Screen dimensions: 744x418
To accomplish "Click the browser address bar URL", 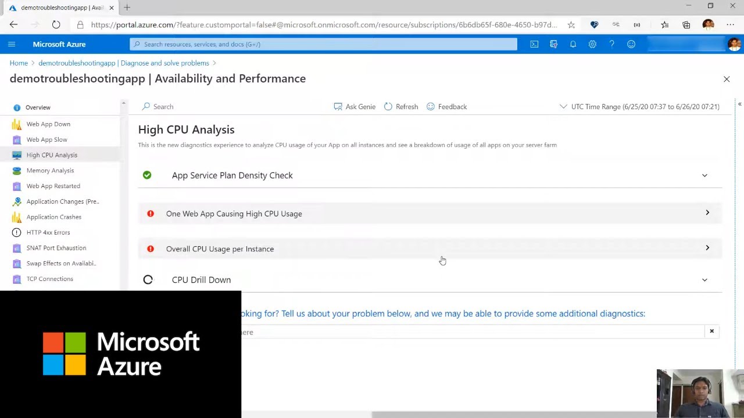I will pos(324,24).
